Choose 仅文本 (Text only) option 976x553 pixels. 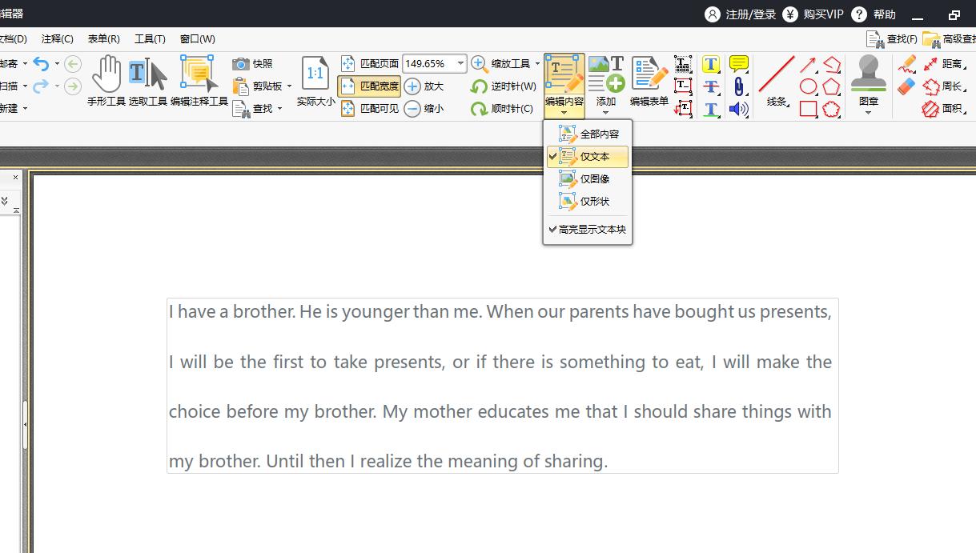[x=588, y=157]
